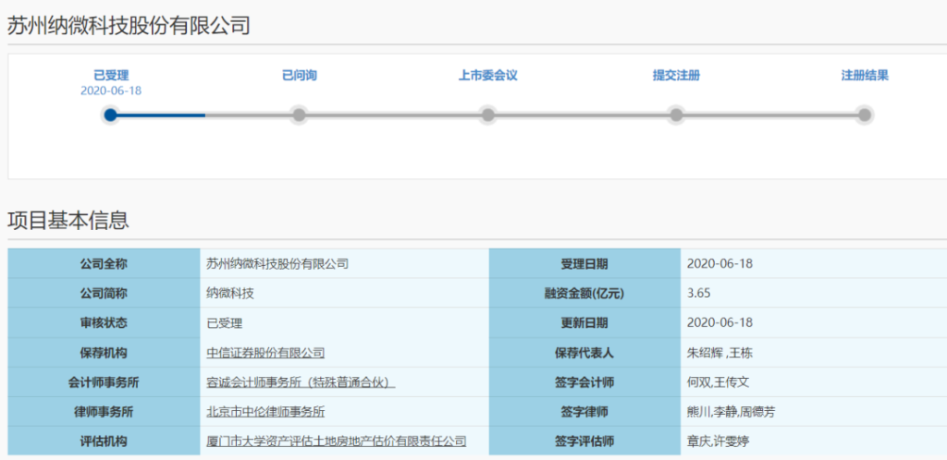Click the 熊川,李静,周德芳 lawyers value
The height and width of the screenshot is (460, 947).
pyautogui.click(x=732, y=412)
